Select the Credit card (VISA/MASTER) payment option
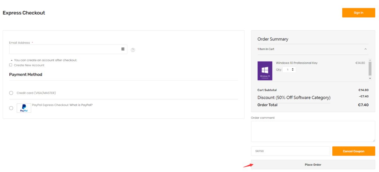Image resolution: width=379 pixels, height=172 pixels. point(11,93)
